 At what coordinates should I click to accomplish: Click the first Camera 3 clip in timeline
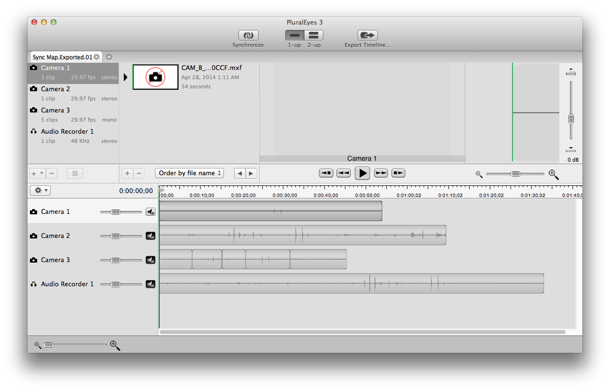(x=176, y=259)
